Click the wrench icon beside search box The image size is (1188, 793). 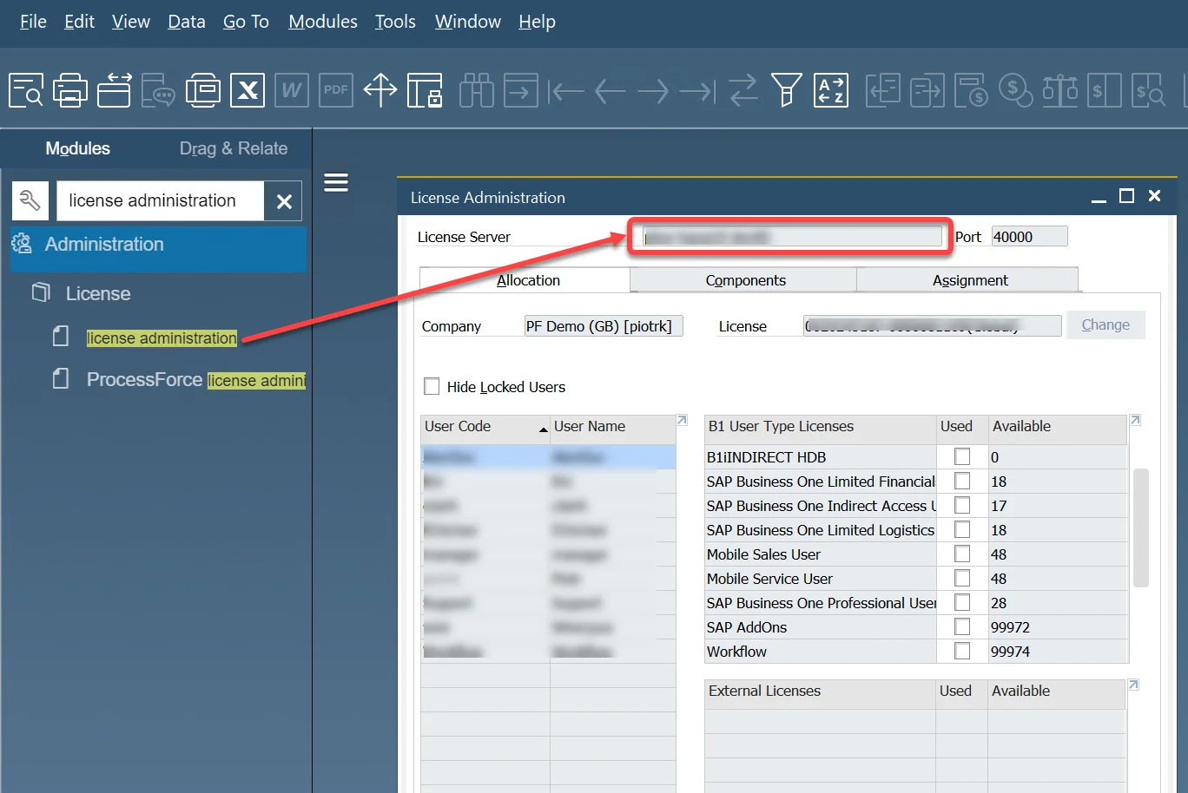pos(30,201)
